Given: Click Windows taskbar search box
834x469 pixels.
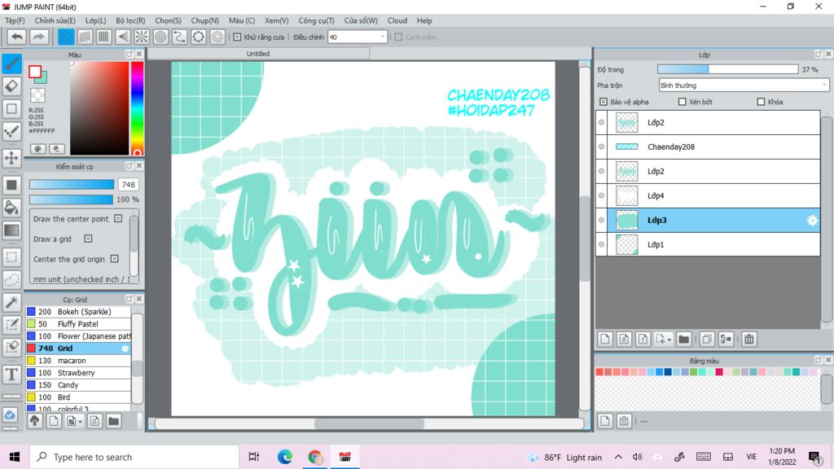Looking at the screenshot, I should (x=134, y=458).
